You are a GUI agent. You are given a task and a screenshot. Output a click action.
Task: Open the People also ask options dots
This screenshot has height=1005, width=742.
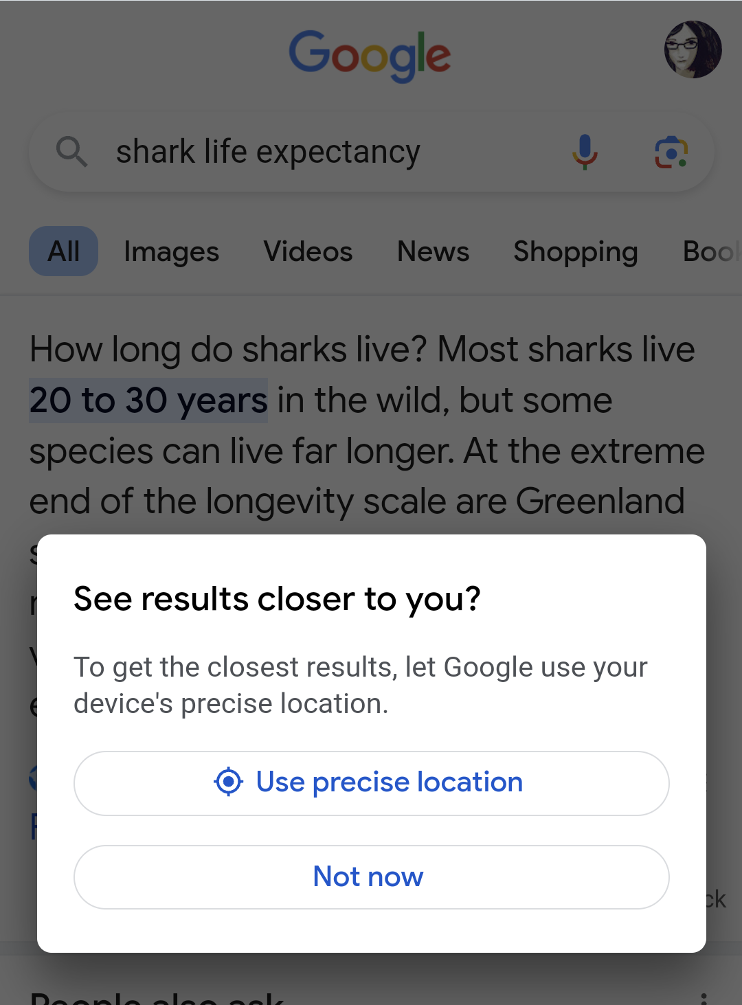704,997
